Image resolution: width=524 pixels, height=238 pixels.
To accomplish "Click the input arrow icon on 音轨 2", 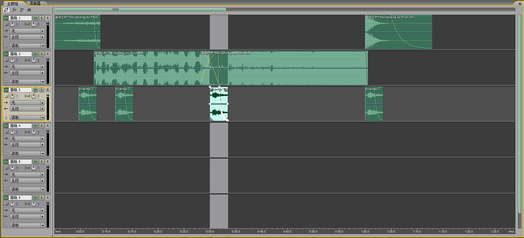I will tap(6, 67).
